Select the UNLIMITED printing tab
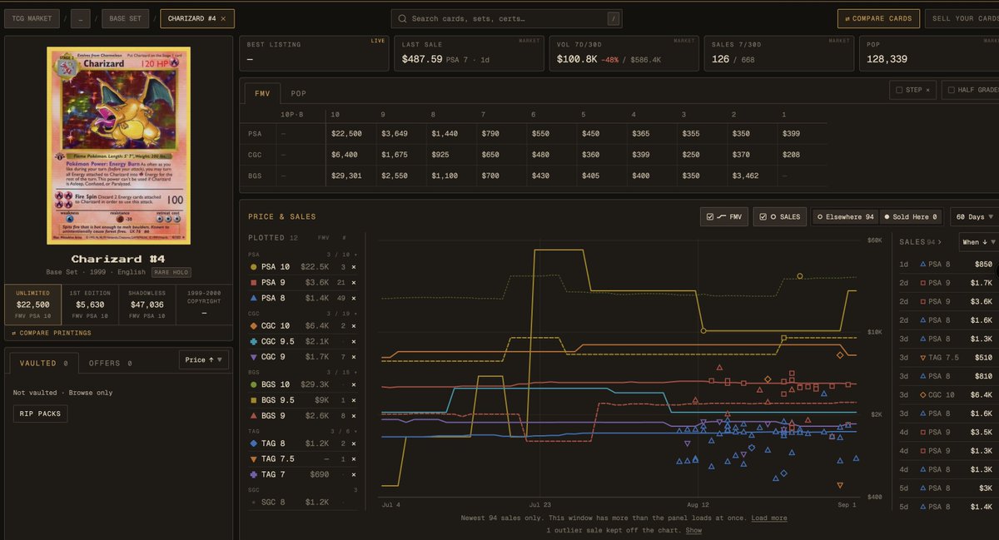The image size is (999, 540). point(33,304)
